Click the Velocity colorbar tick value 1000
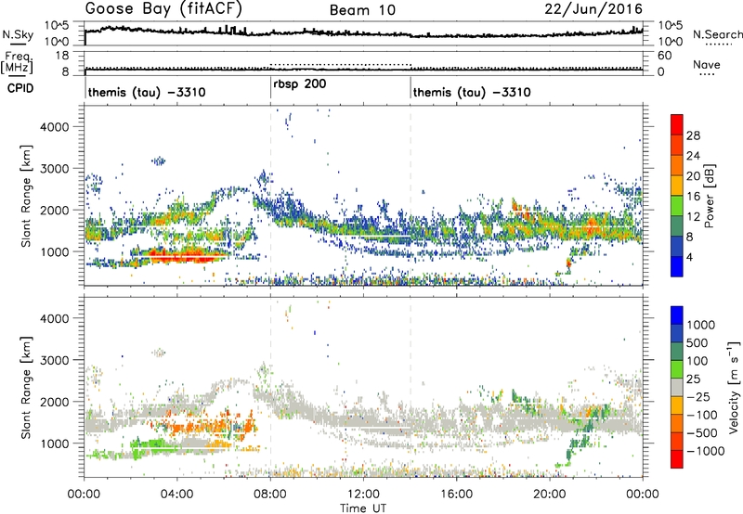Image resolution: width=743 pixels, height=514 pixels. [701, 325]
